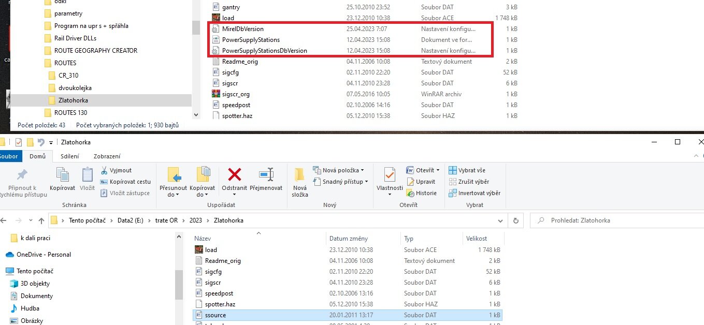Click the Přejmenovat rename icon
This screenshot has width=704, height=325.
(266, 175)
